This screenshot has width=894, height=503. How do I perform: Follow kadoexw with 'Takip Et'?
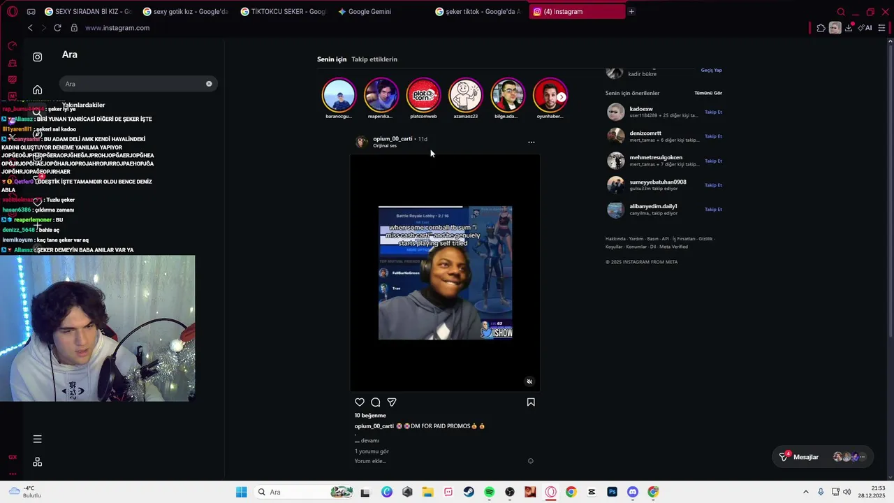713,112
